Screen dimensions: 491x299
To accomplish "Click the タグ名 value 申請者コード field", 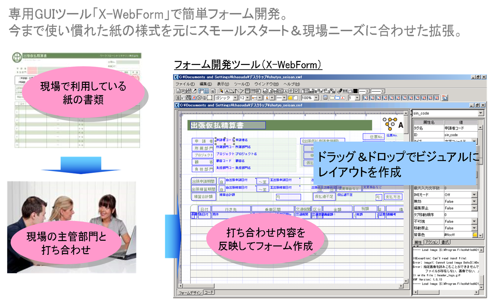I will 461,128.
